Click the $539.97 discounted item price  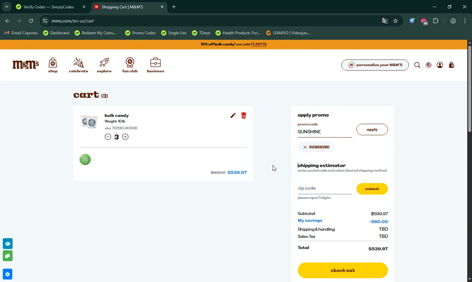coord(237,172)
